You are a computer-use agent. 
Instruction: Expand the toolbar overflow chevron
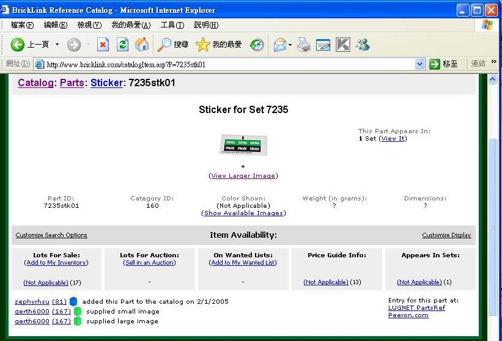click(x=493, y=62)
